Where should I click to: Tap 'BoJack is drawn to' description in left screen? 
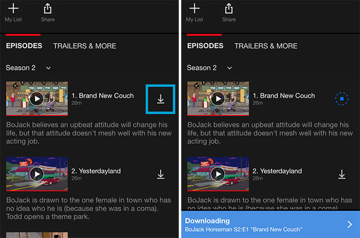(88, 208)
